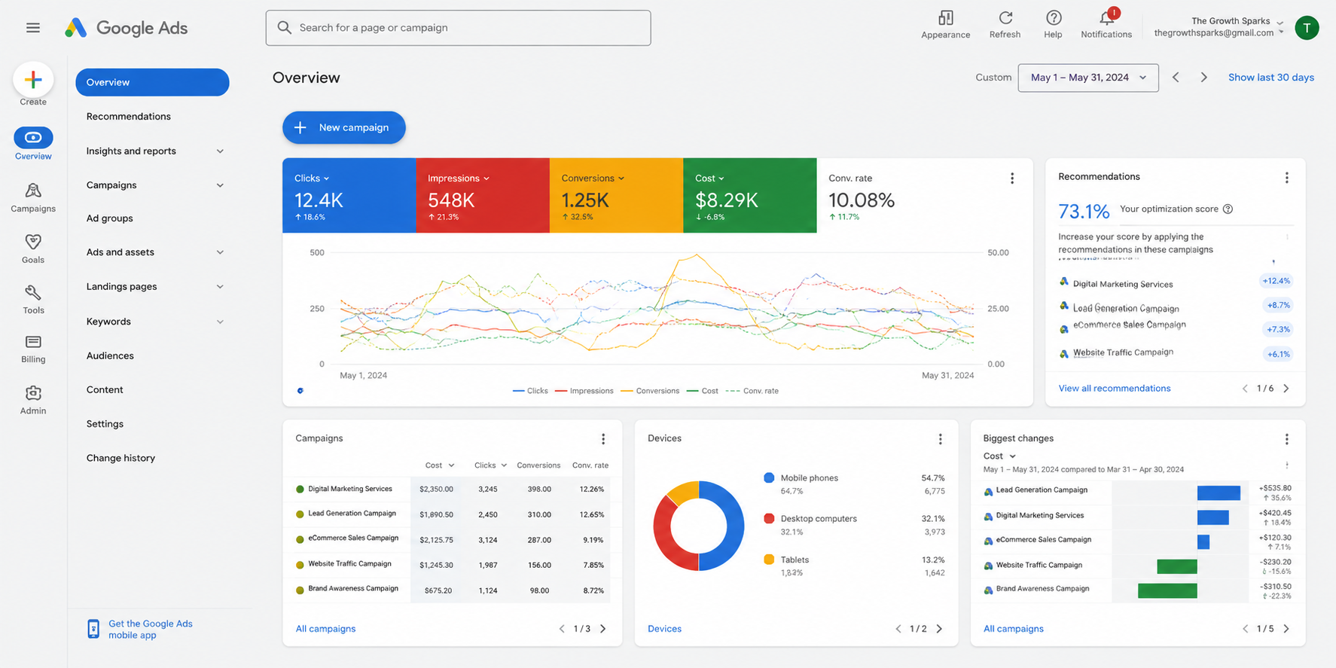The image size is (1336, 668).
Task: Click the Lead Generation Campaign blue bar
Action: click(1219, 493)
